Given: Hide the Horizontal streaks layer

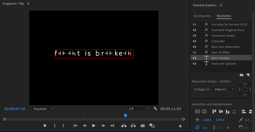Looking at the screenshot, I should [x=194, y=36].
